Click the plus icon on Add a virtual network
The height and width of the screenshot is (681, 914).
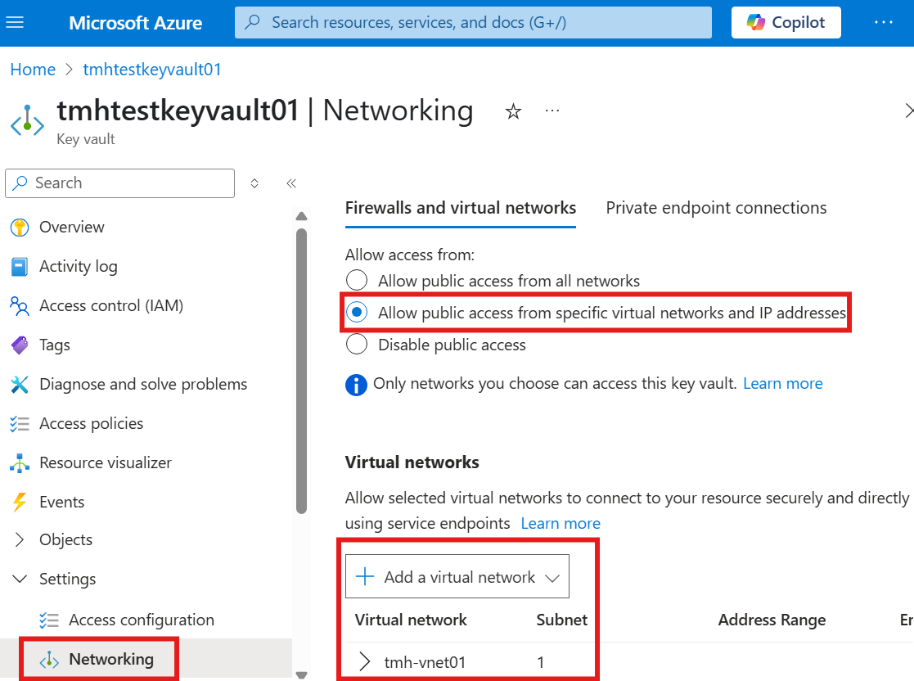tap(365, 576)
